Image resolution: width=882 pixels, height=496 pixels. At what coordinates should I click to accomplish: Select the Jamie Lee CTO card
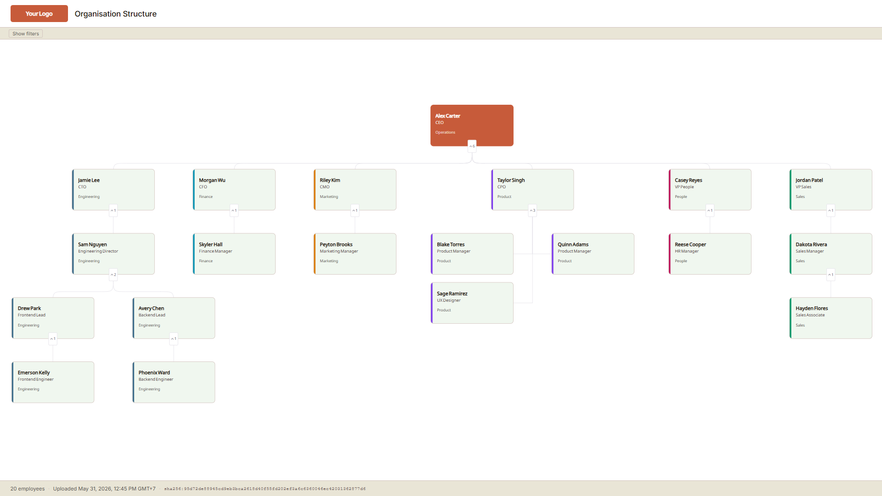(113, 190)
